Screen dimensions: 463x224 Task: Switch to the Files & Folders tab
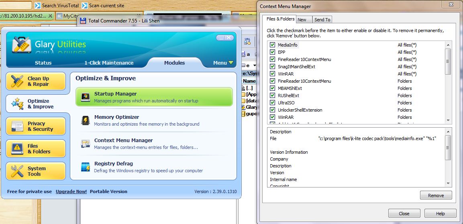pyautogui.click(x=280, y=19)
